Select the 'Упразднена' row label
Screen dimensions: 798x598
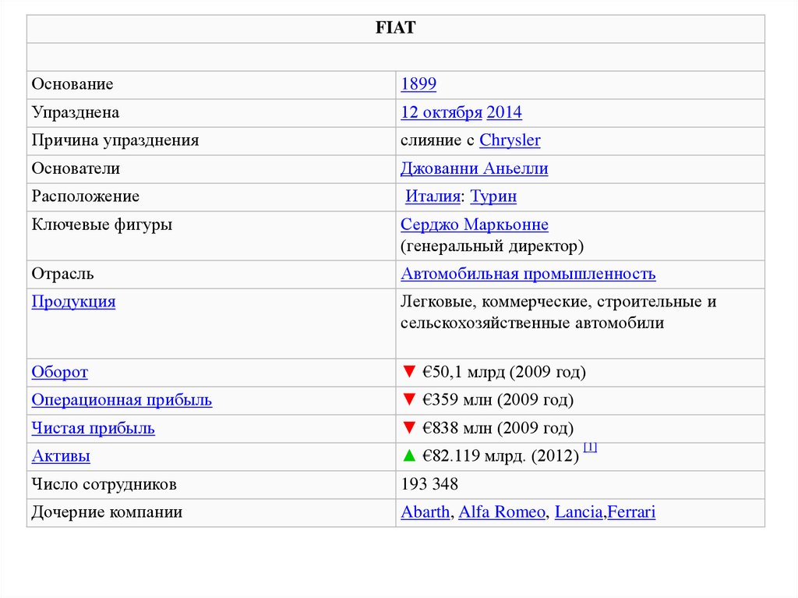tap(76, 112)
